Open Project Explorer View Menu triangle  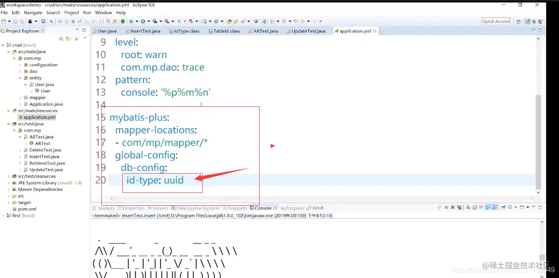tap(85, 38)
